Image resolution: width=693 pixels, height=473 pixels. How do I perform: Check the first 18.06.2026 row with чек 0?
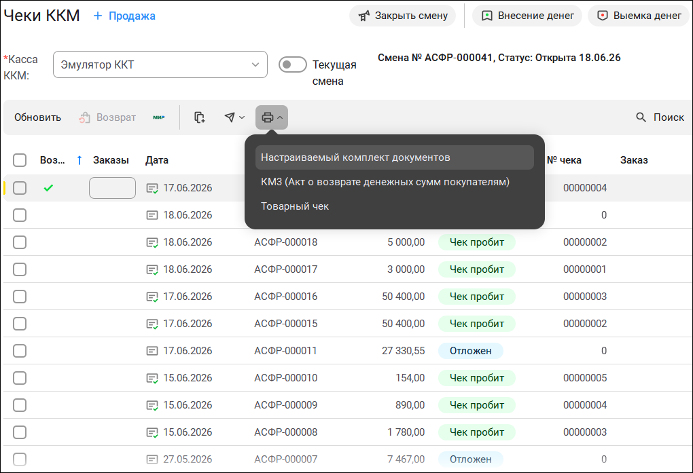[20, 215]
